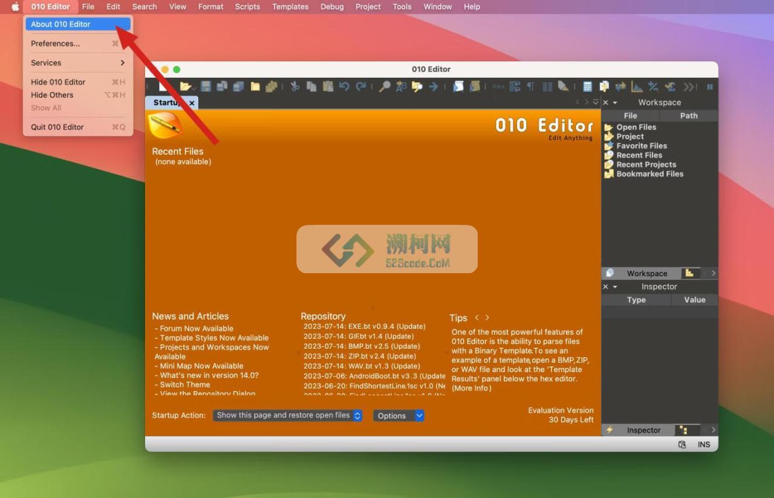
Task: Select Quit 010 Editor menu item
Action: coord(78,127)
